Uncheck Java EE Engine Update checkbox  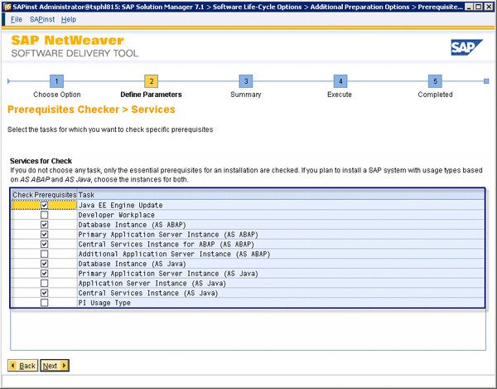click(44, 205)
